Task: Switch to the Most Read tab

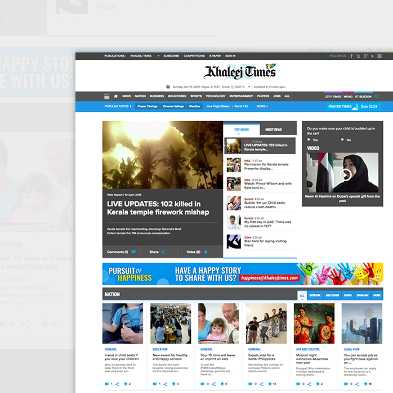Action: (274, 129)
